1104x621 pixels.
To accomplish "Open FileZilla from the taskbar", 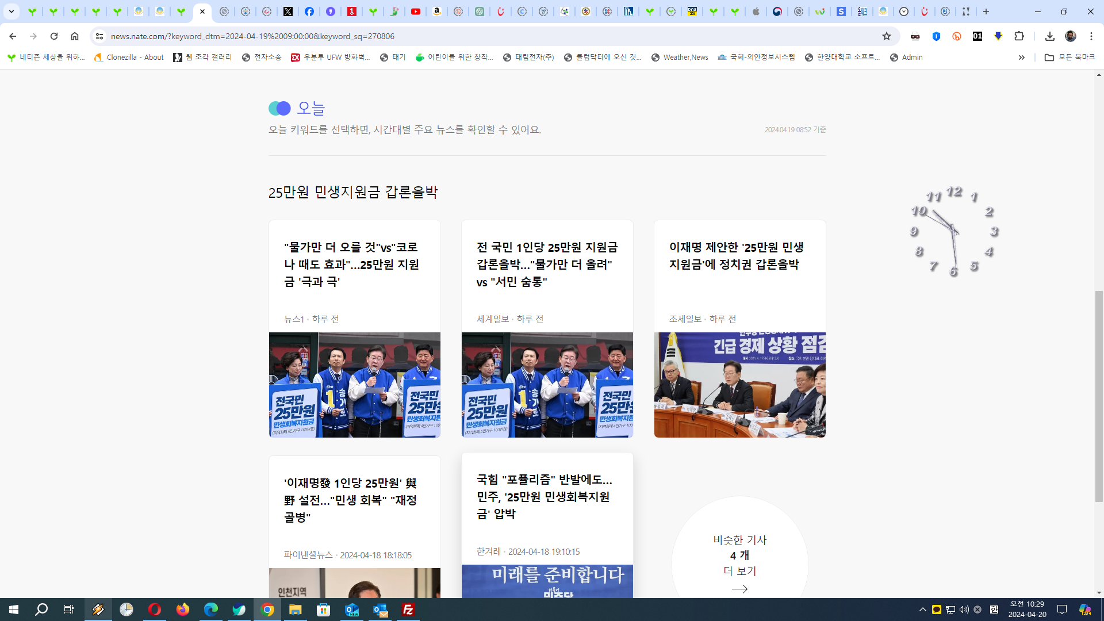I will click(408, 609).
